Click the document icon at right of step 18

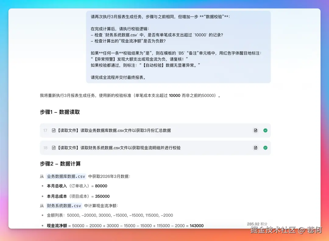click(x=256, y=148)
